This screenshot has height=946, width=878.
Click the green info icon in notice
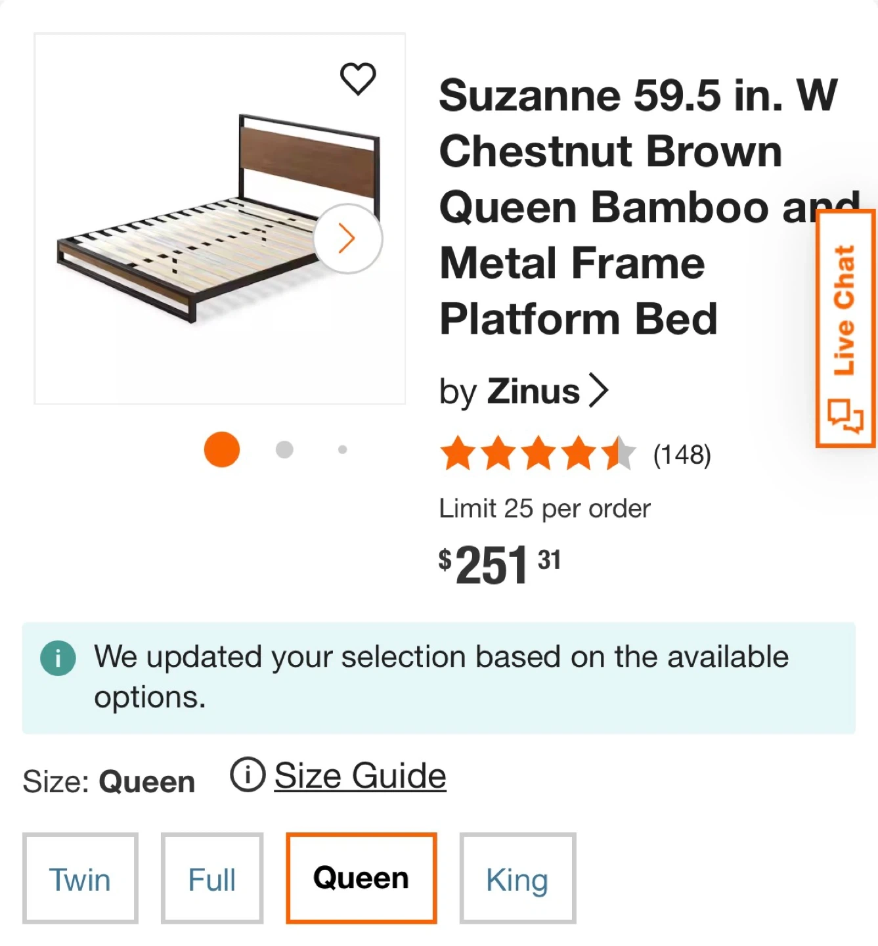tap(58, 658)
